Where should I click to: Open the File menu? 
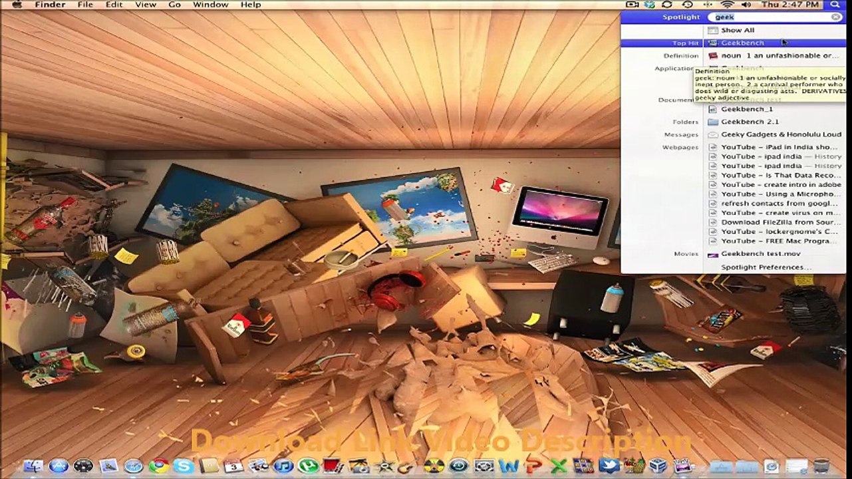tap(85, 5)
